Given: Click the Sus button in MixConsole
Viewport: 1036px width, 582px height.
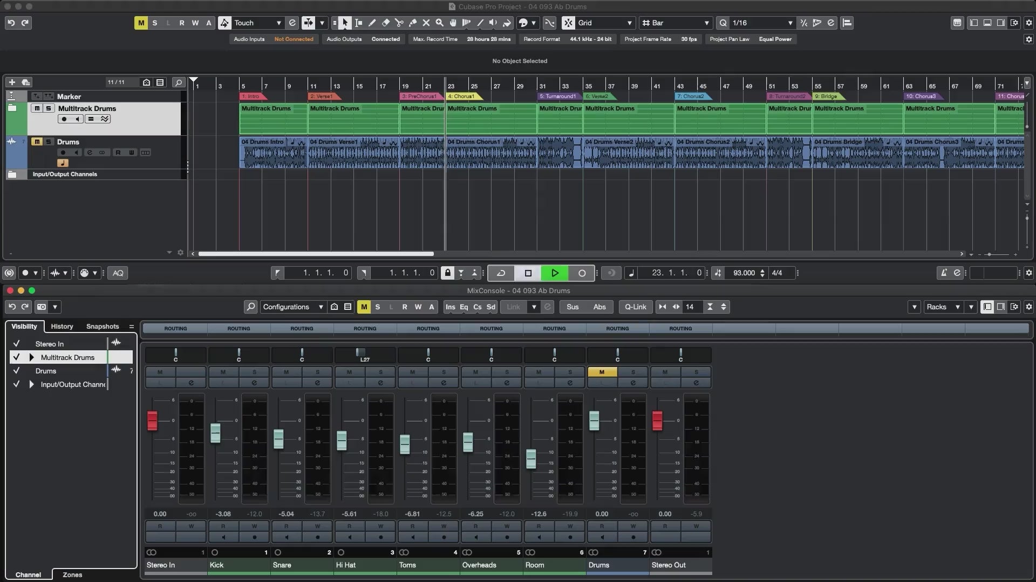Looking at the screenshot, I should 572,307.
